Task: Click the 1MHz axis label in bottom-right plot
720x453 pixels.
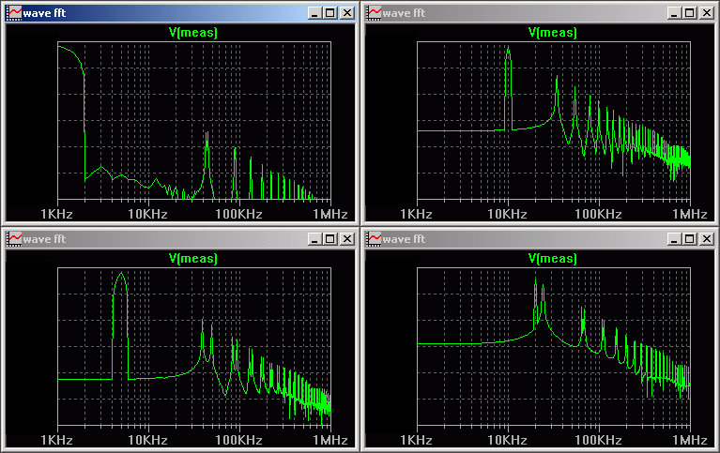Action: pos(690,440)
